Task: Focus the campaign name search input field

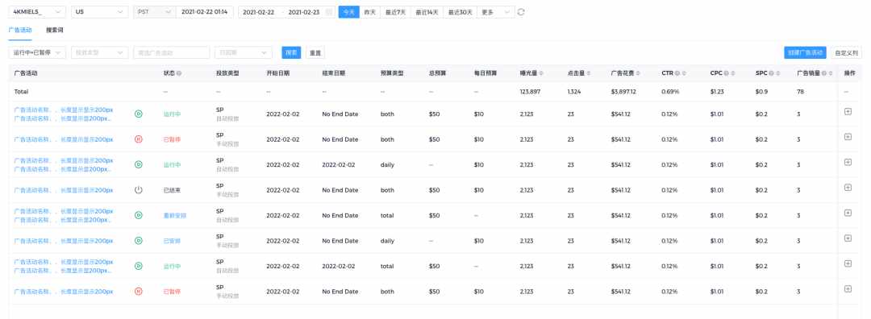Action: coord(171,52)
